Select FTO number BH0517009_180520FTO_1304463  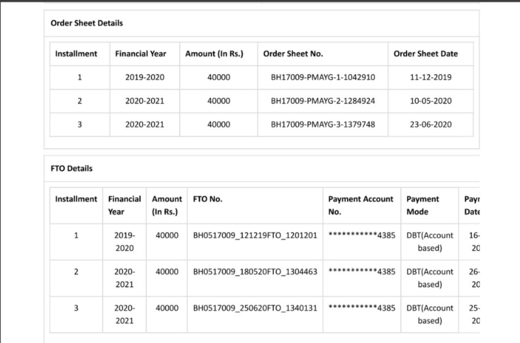(255, 271)
